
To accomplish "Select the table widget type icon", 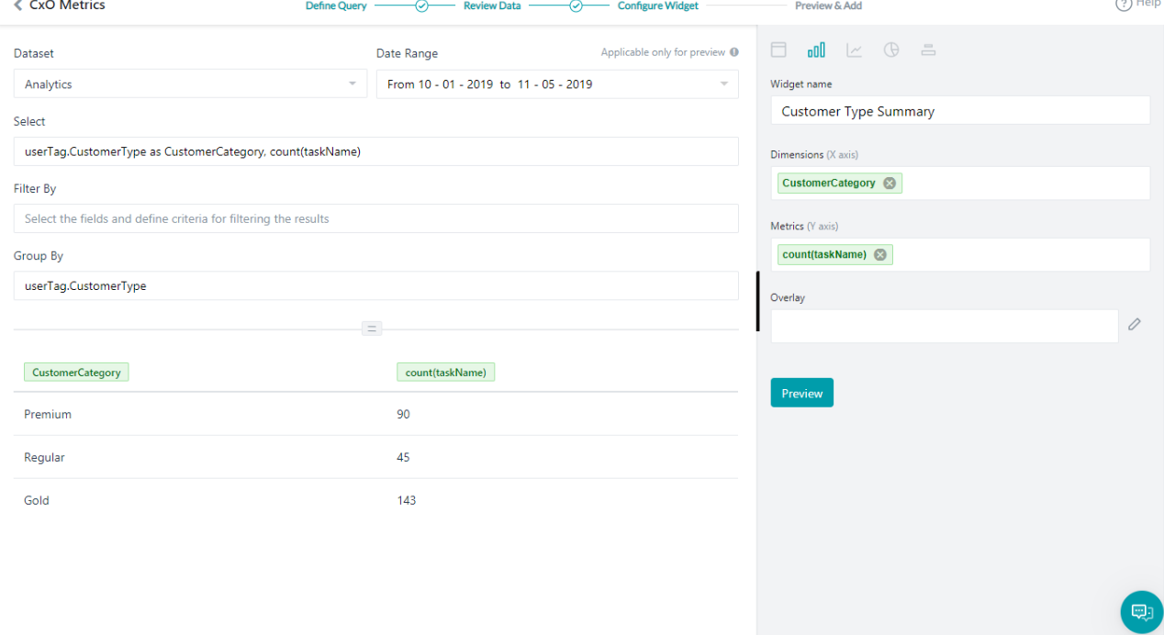I will click(x=778, y=50).
